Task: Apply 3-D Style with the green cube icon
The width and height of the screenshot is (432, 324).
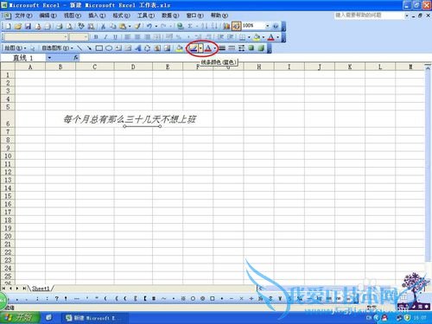Action: 261,48
